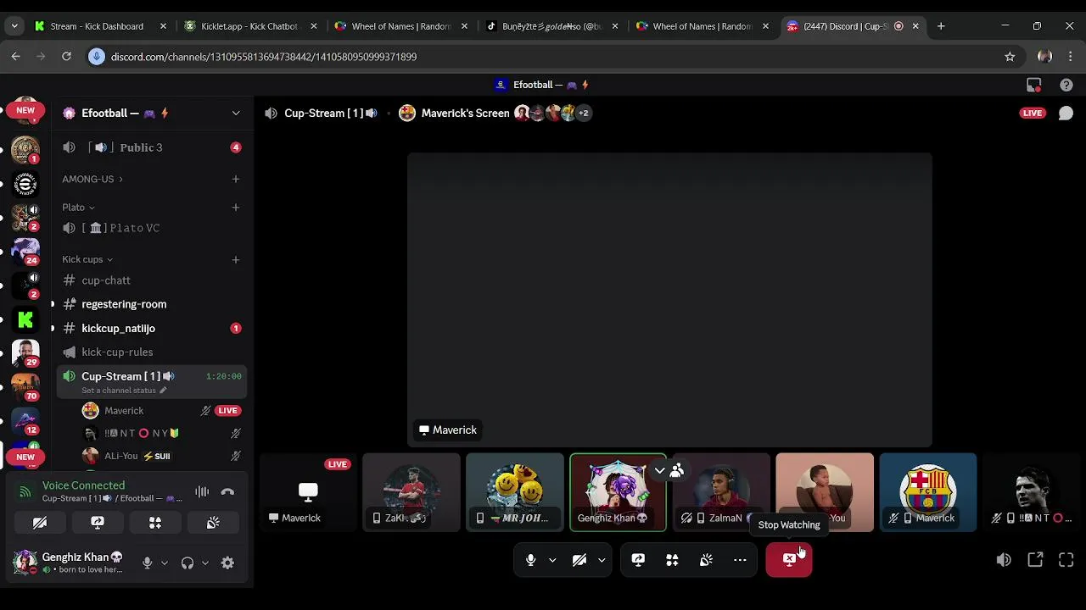This screenshot has height=610, width=1086.
Task: Toggle noise suppression waveform icon
Action: (202, 491)
